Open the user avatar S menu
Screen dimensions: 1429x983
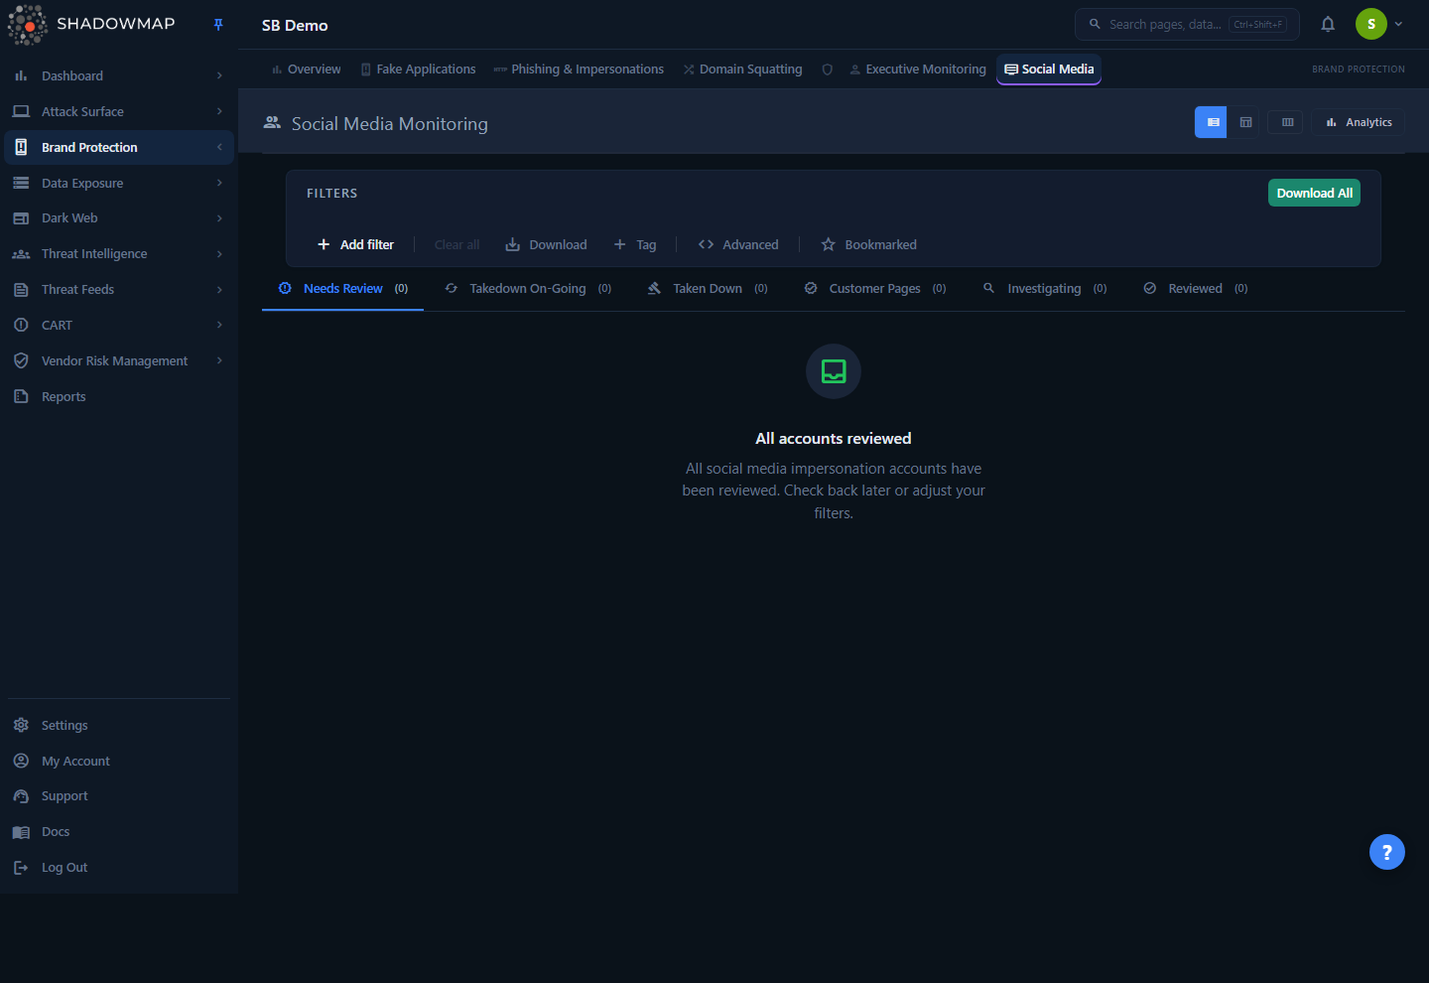point(1371,24)
